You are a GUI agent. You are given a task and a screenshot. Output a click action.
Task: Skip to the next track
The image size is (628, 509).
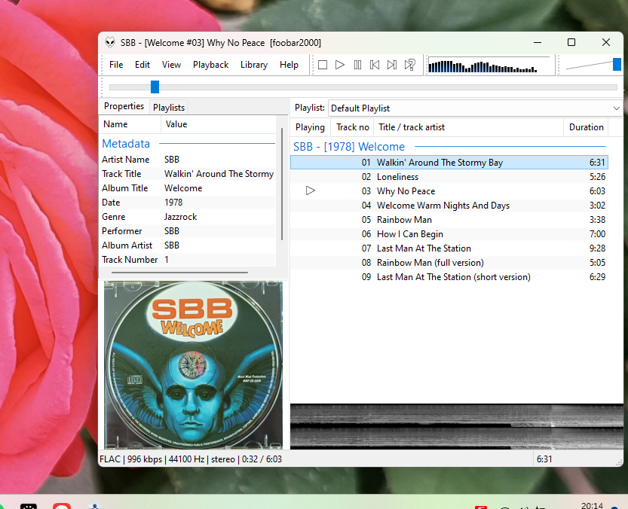tap(392, 65)
